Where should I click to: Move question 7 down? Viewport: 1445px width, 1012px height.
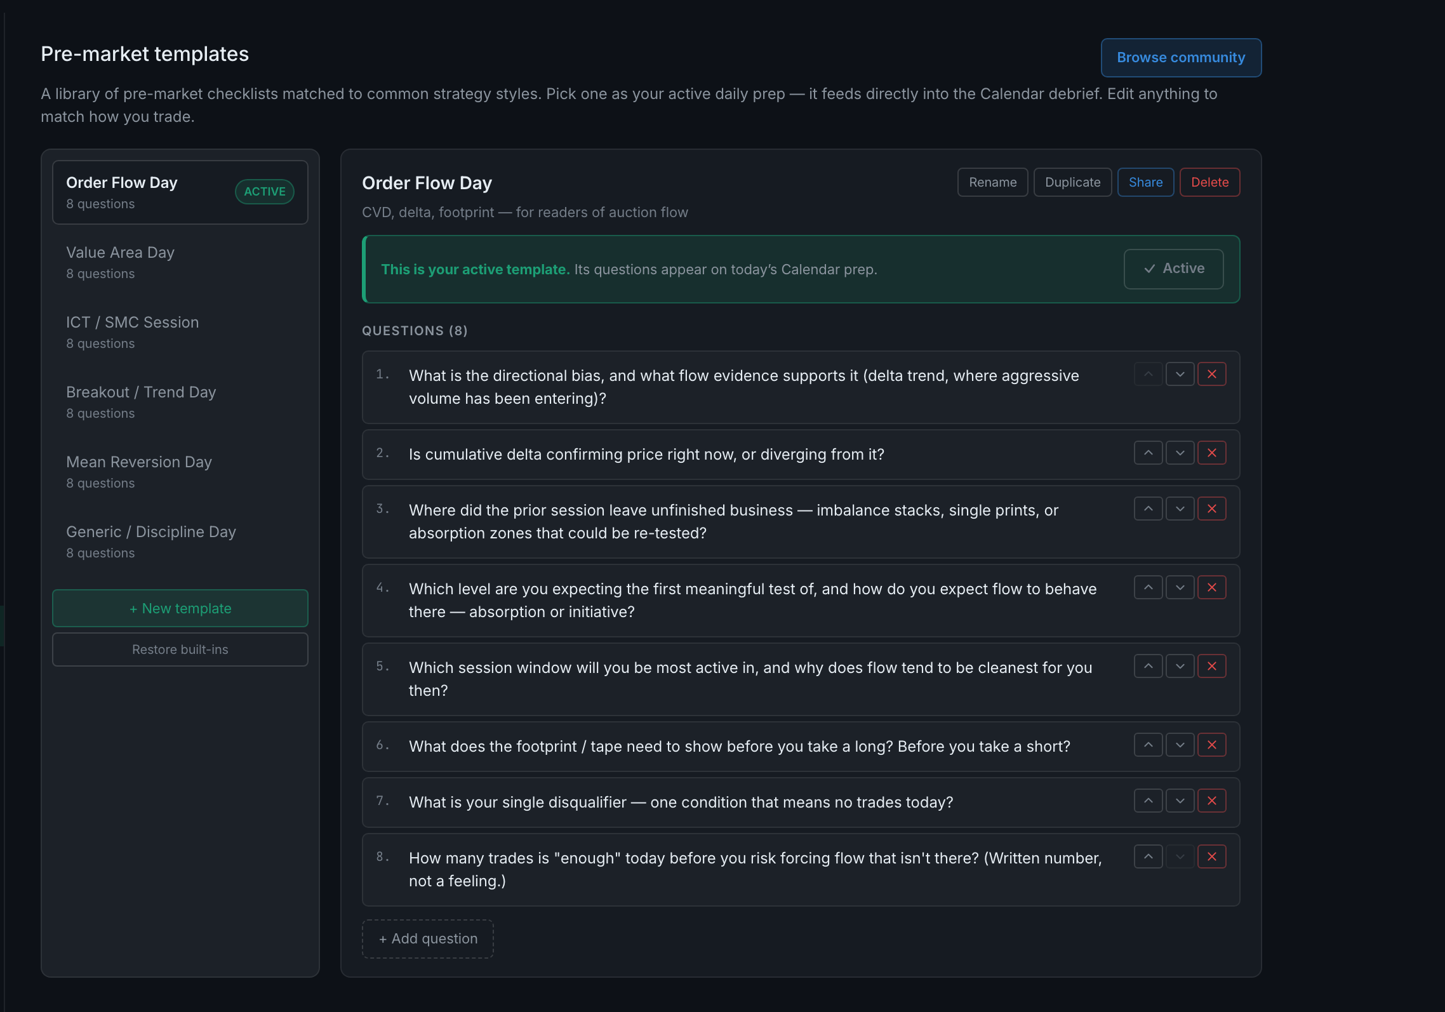pos(1180,801)
